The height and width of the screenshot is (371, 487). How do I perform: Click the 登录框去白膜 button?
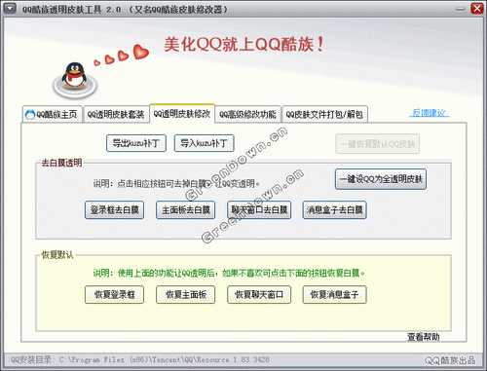click(x=114, y=210)
